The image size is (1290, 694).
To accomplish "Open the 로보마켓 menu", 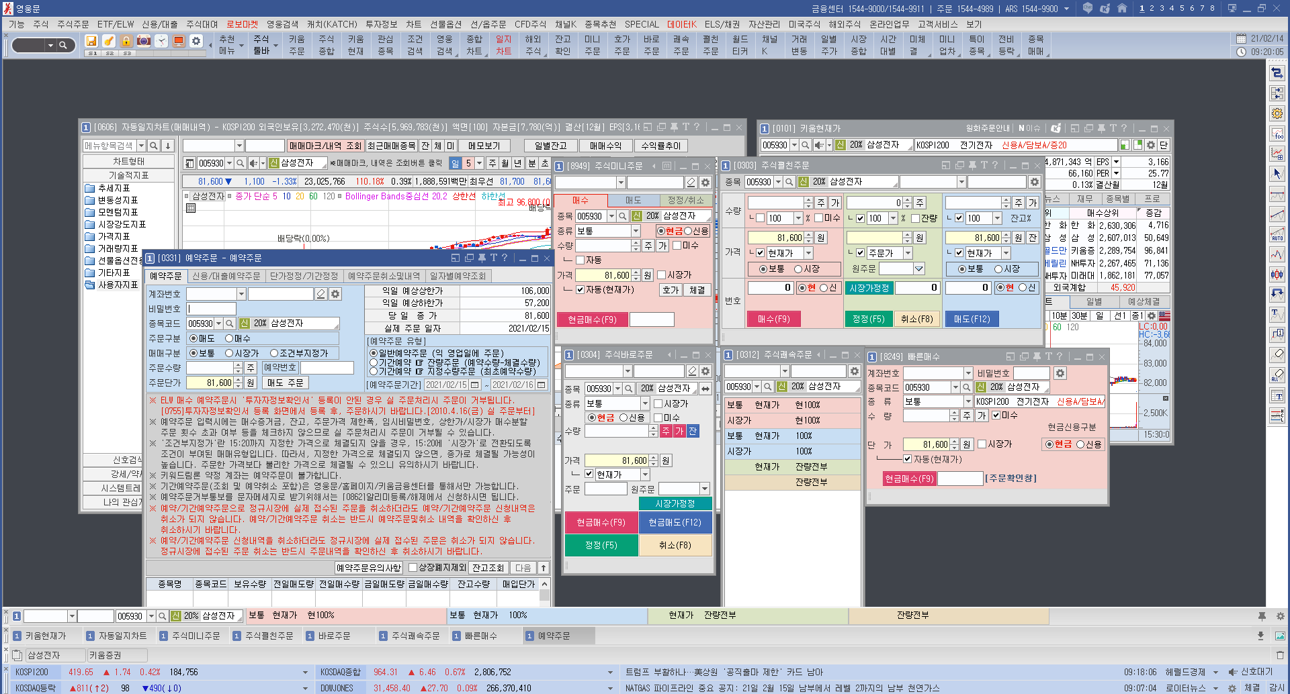I will pos(242,24).
